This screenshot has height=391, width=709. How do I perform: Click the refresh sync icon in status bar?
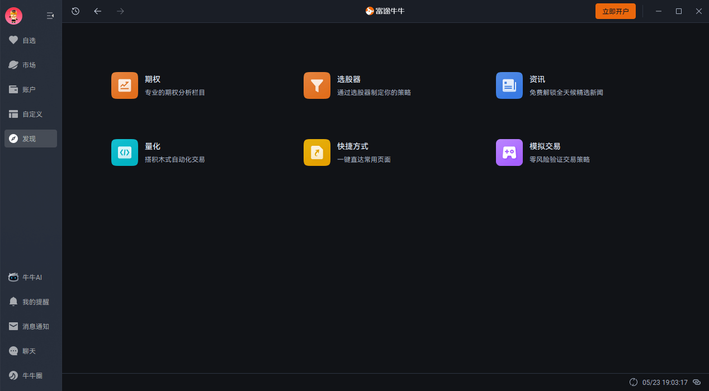(634, 382)
